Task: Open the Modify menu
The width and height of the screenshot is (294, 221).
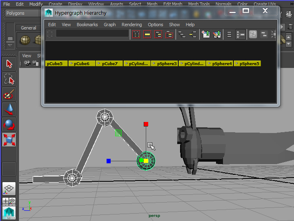Action: (x=36, y=4)
